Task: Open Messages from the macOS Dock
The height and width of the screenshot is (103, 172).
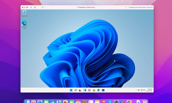Action: click(x=46, y=102)
